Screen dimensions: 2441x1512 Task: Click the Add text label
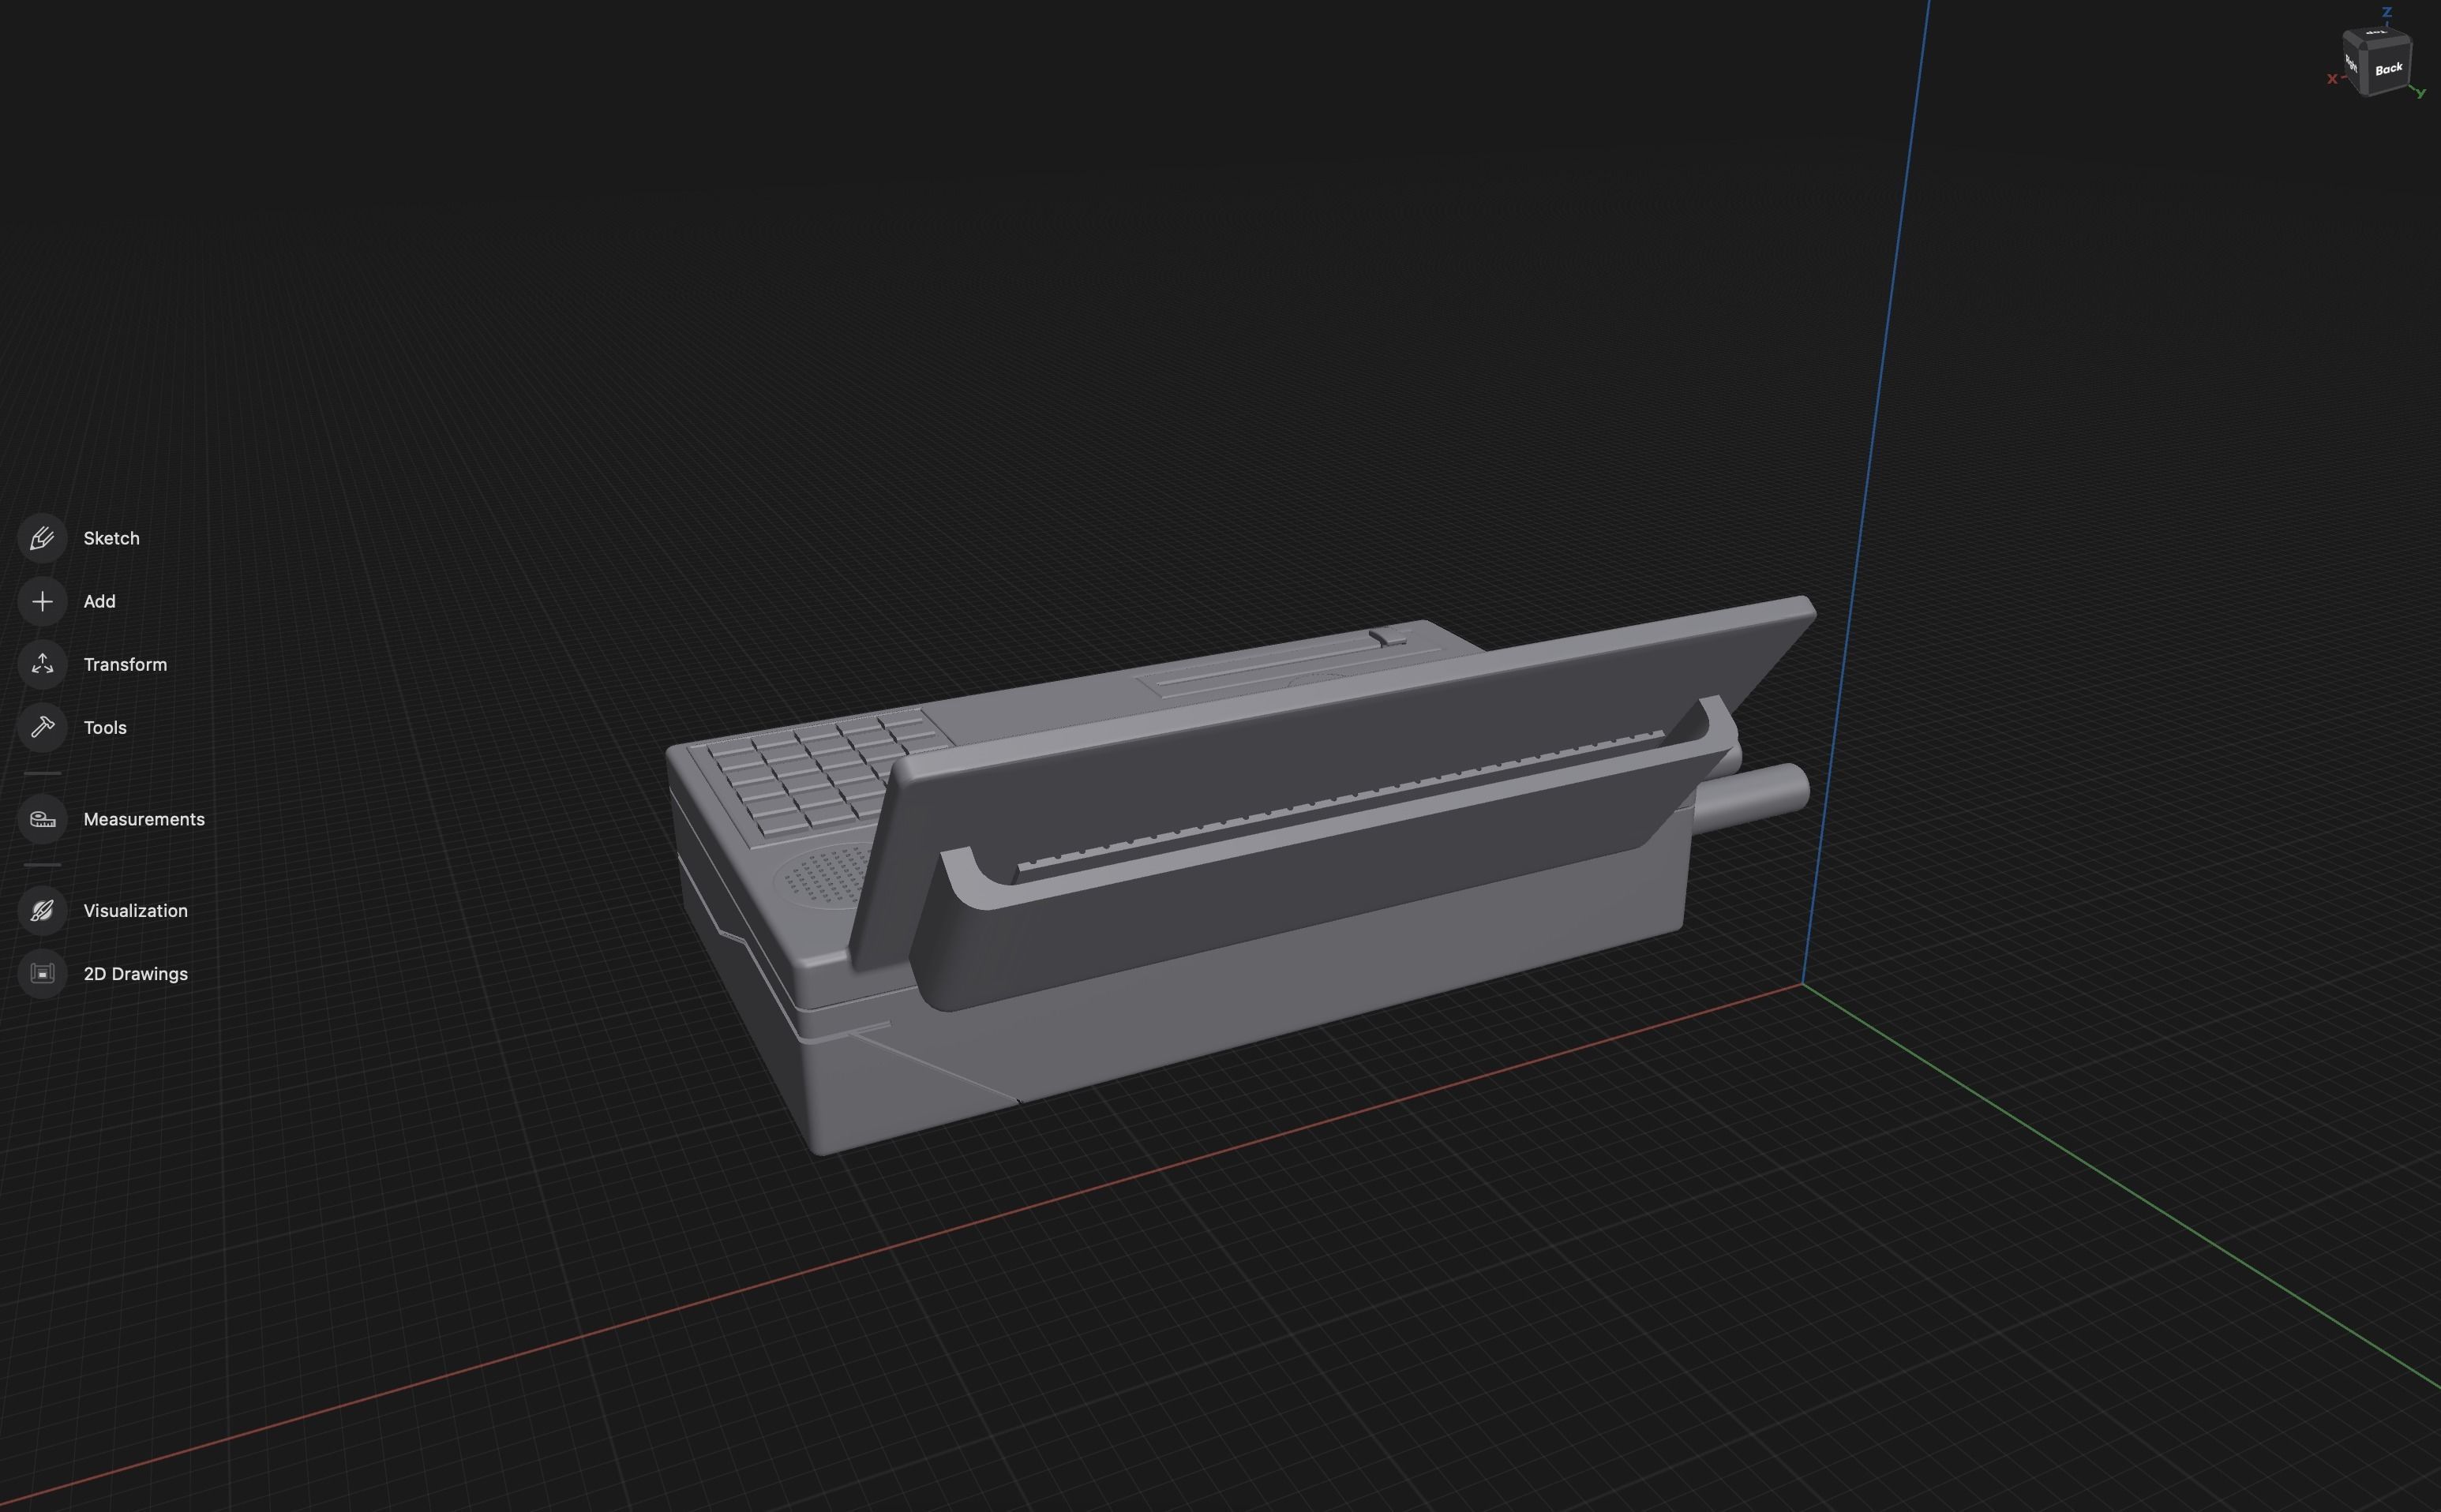[x=99, y=601]
